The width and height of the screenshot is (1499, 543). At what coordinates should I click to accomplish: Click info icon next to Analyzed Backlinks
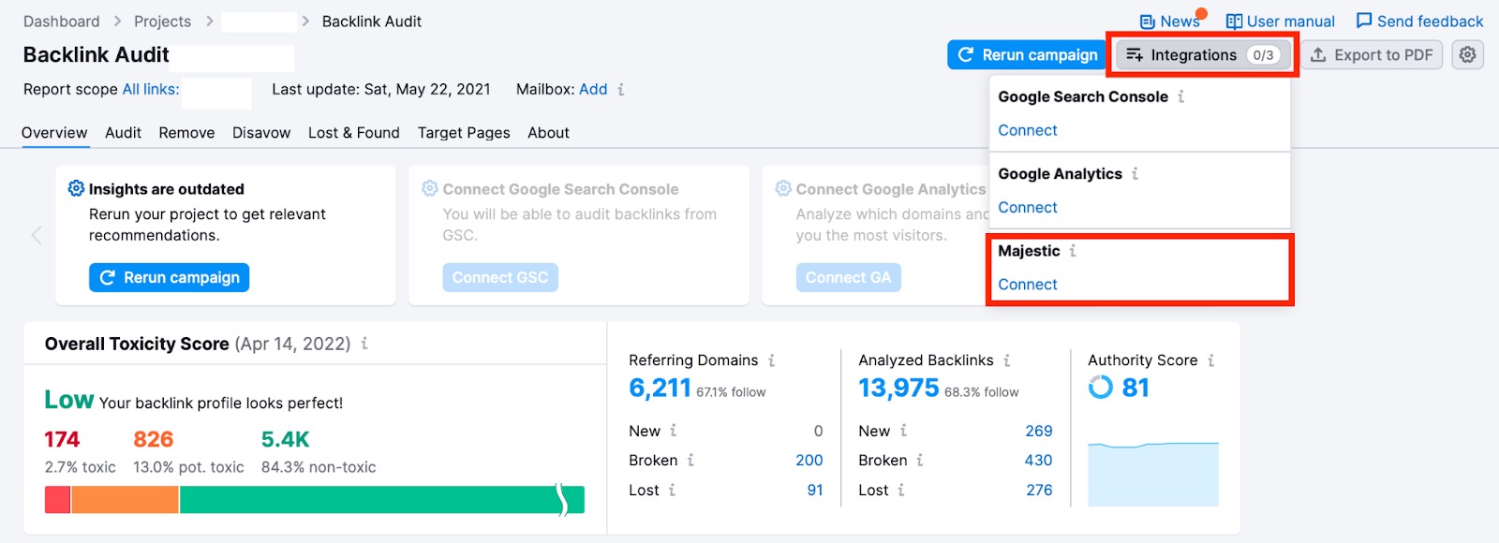tap(1007, 360)
